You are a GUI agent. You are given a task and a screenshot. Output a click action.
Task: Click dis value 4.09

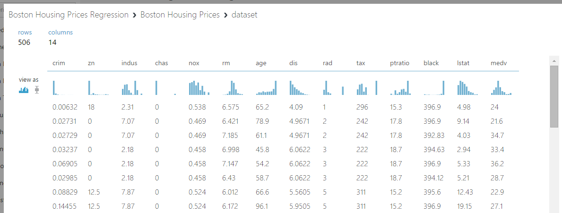(x=296, y=107)
